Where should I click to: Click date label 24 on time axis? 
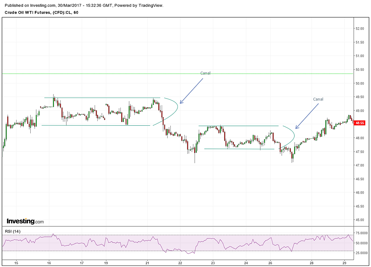[246, 263]
